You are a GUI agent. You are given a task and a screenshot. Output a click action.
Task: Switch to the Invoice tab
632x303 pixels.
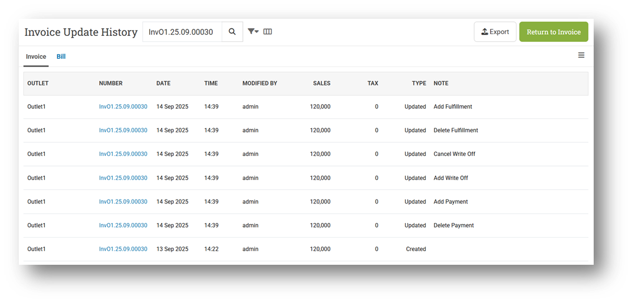[x=36, y=56]
